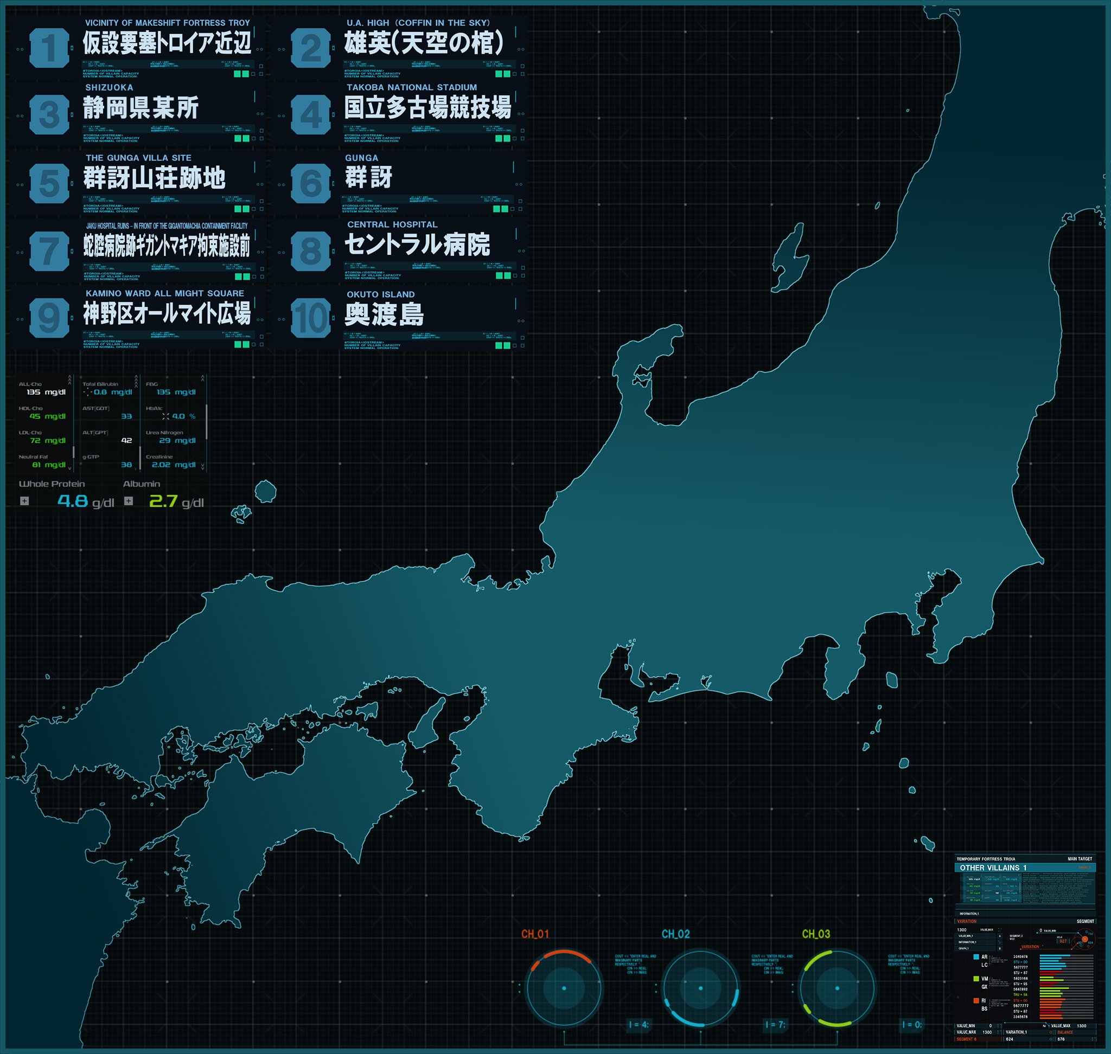Click the INFORMATION_1 bar below the thumbnail
1111x1054 pixels.
click(1025, 914)
